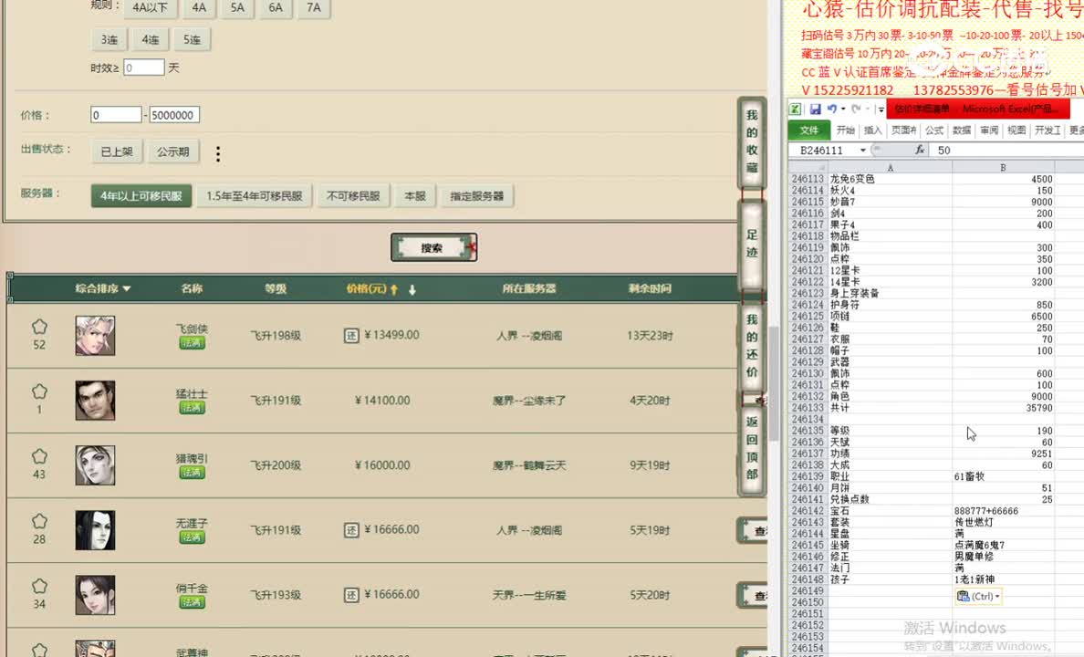Favorite the 无涯子 listing via its star
This screenshot has width=1084, height=657.
click(39, 521)
